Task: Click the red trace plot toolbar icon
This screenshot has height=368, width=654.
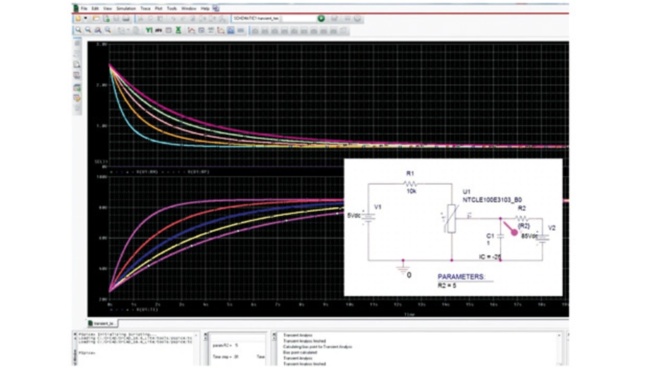Action: pos(191,31)
